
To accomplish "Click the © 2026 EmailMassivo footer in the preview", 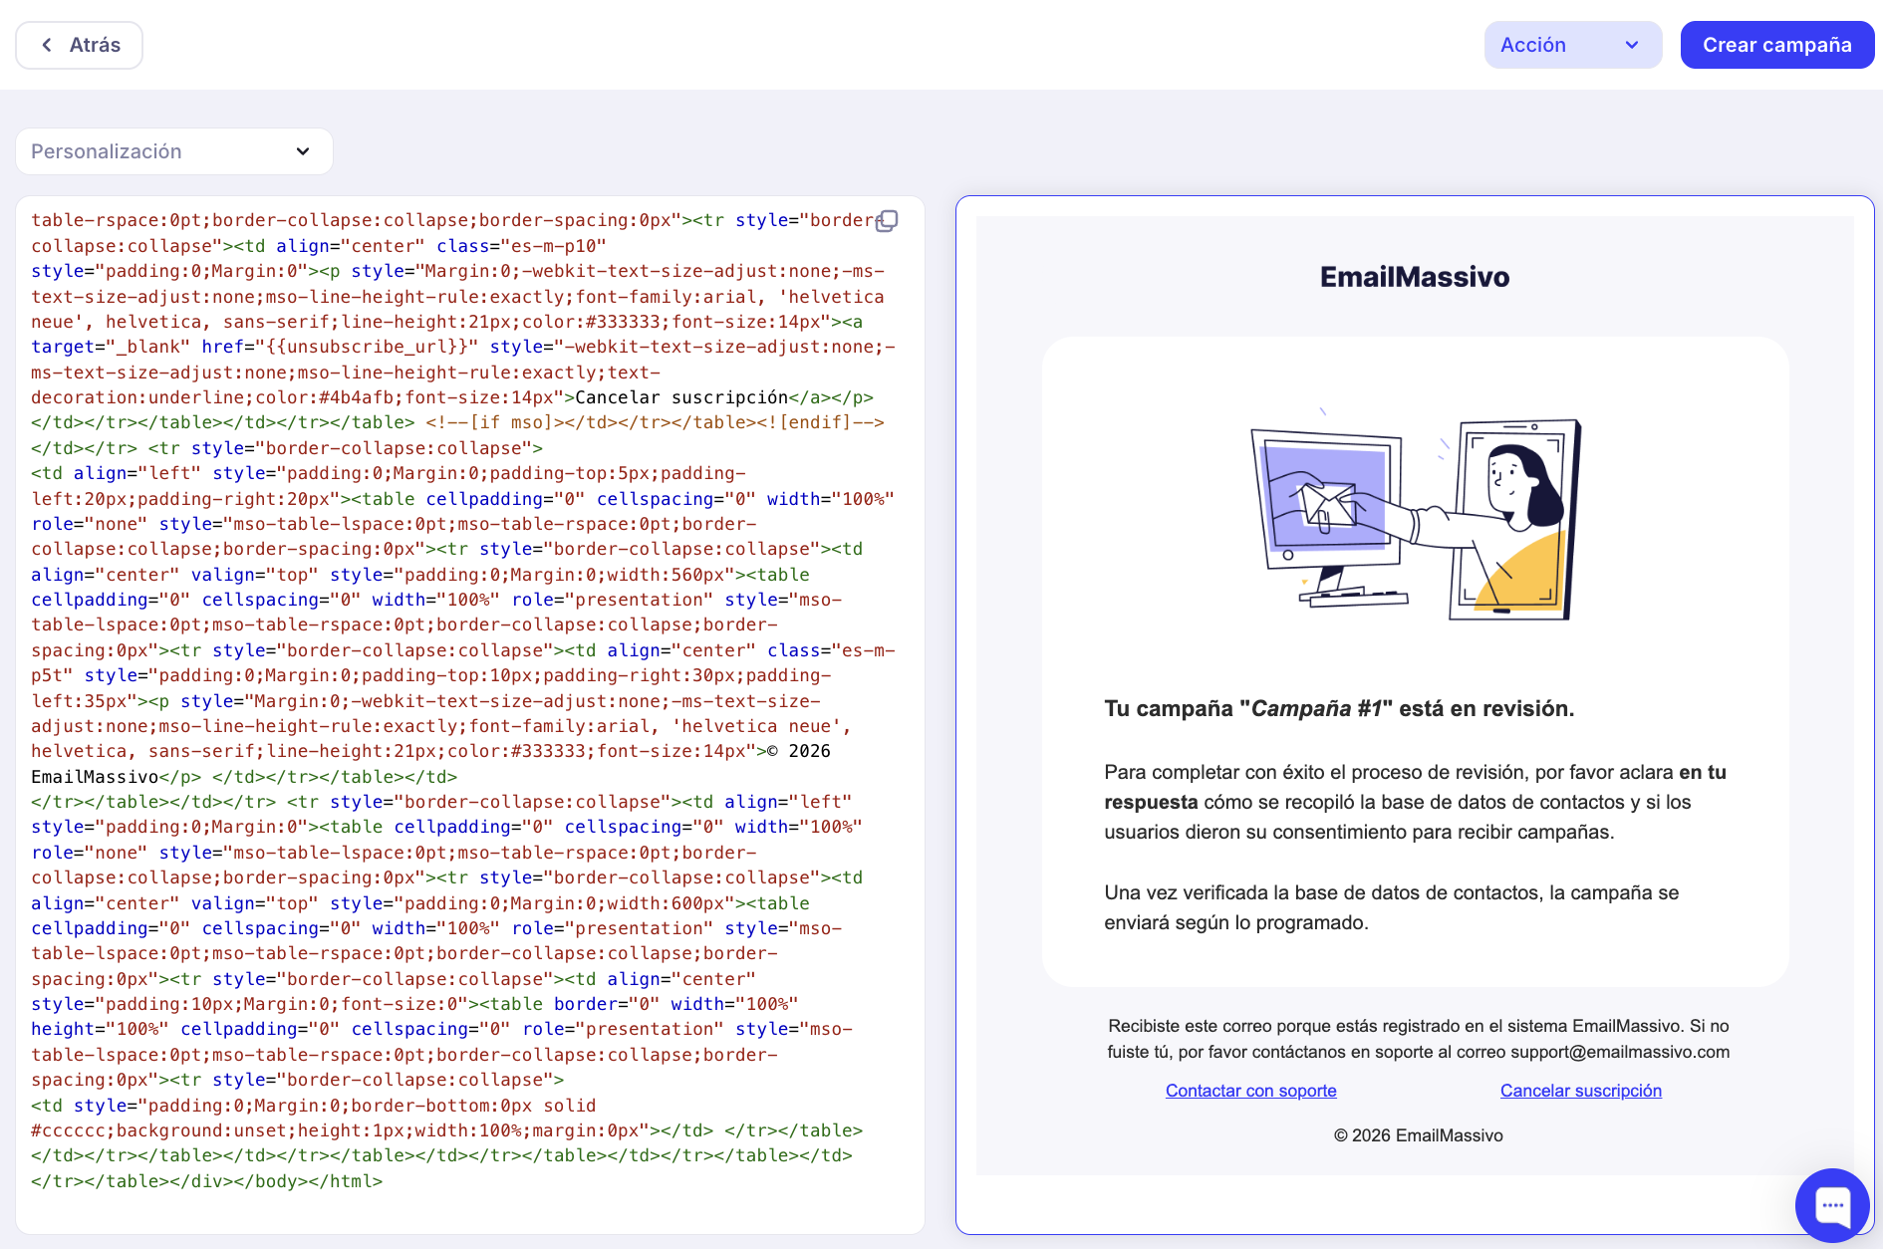I will click(1418, 1135).
